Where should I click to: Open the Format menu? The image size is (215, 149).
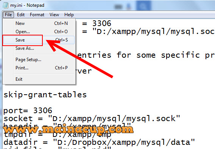coord(37,15)
